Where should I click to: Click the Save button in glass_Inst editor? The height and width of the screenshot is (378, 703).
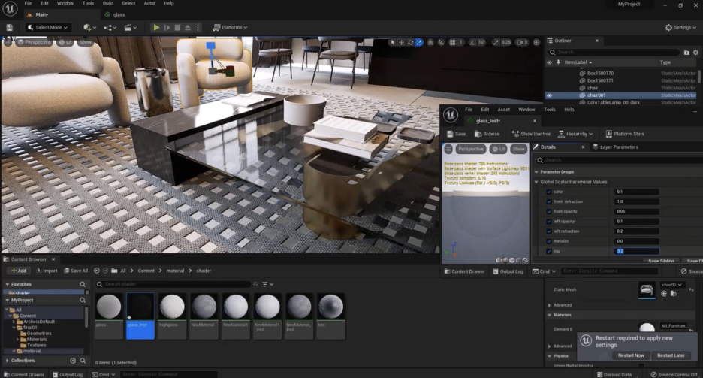click(x=457, y=134)
